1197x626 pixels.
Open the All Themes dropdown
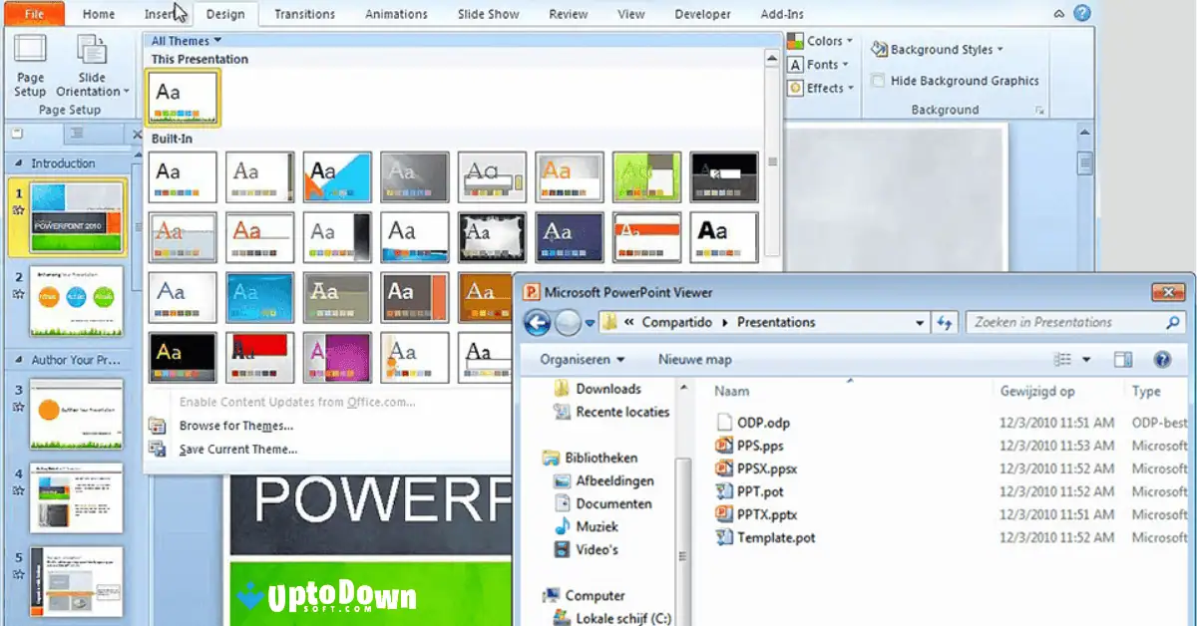[185, 40]
